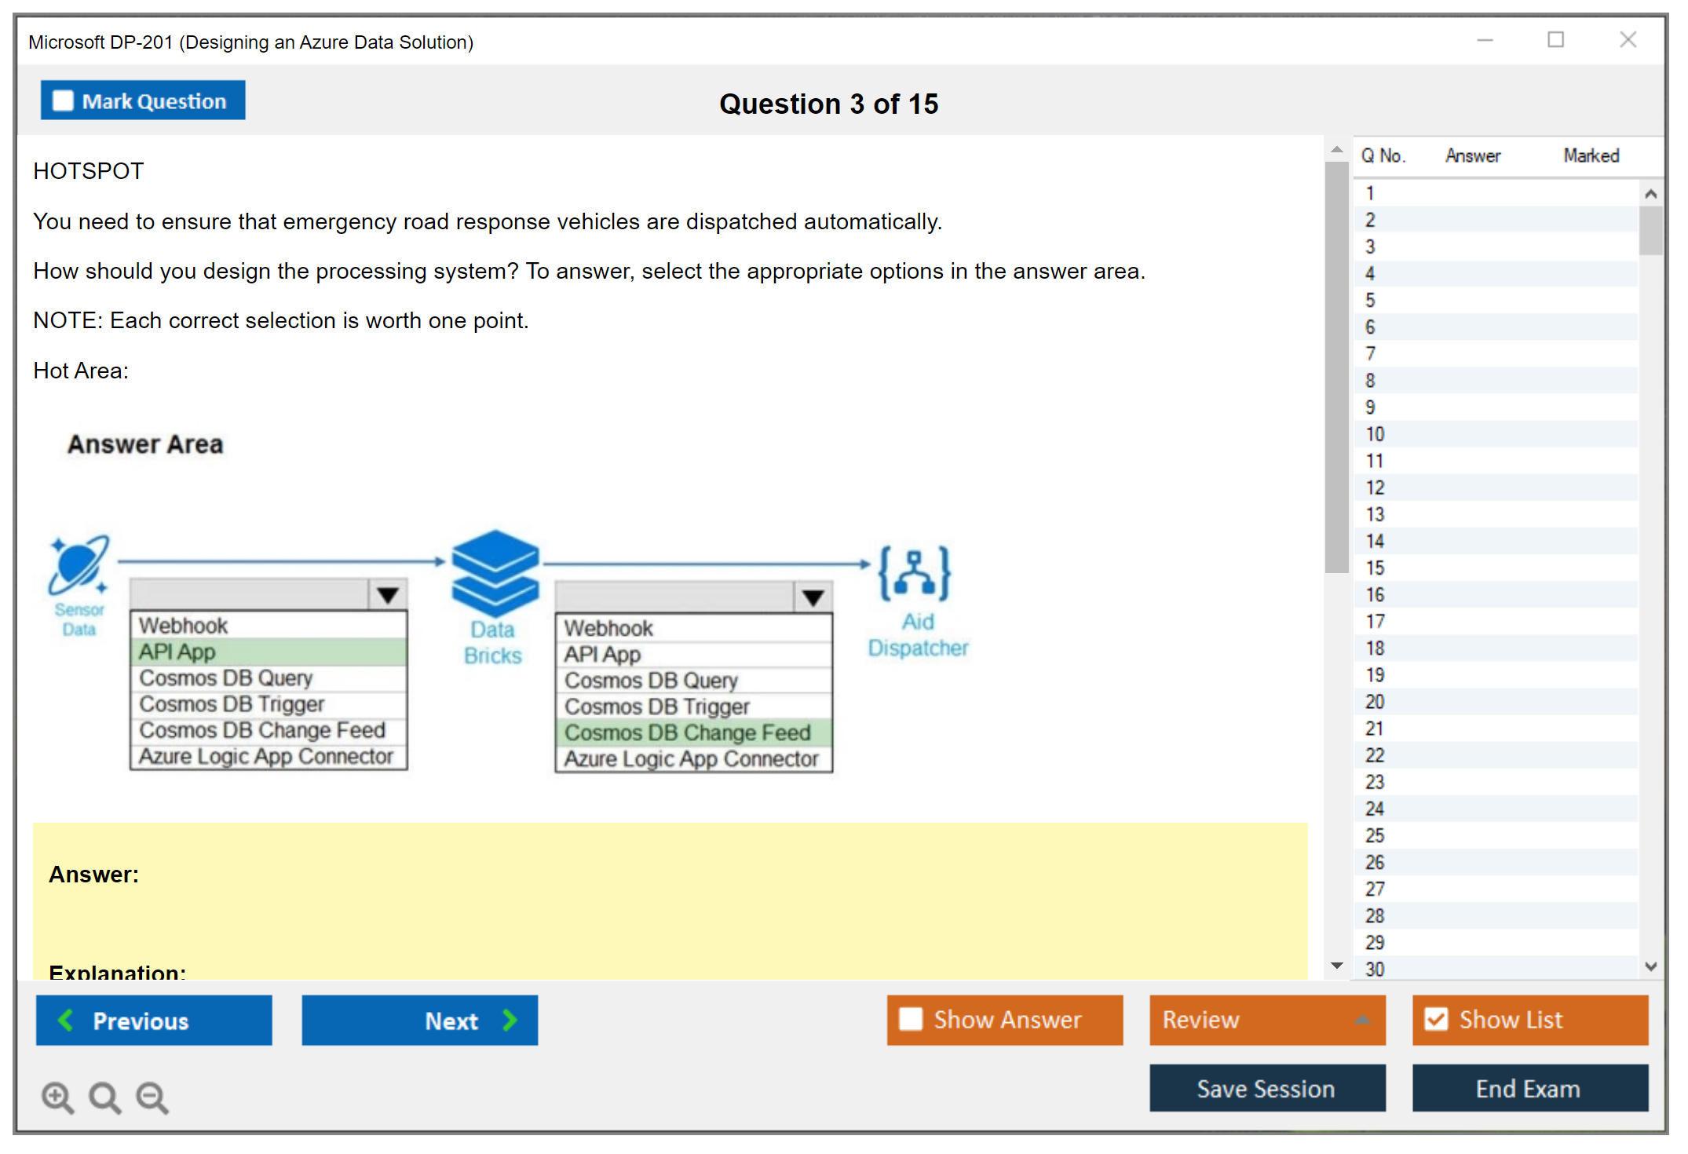Open the first dropdown after Sensor Data

pos(388,595)
